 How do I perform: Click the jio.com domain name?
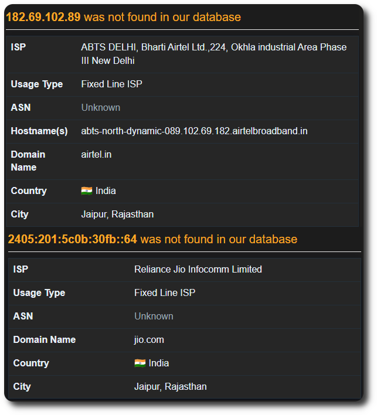[149, 340]
